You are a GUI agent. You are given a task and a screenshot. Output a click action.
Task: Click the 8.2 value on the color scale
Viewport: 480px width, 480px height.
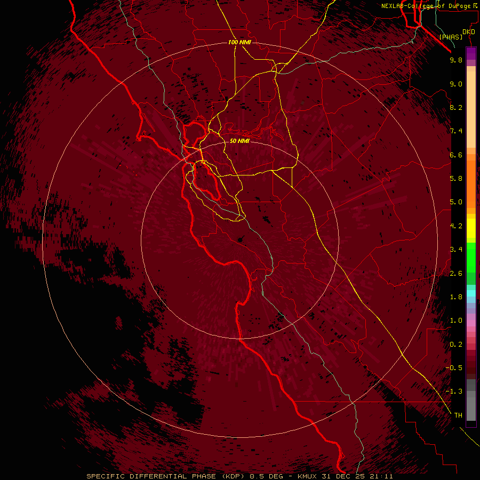point(456,107)
